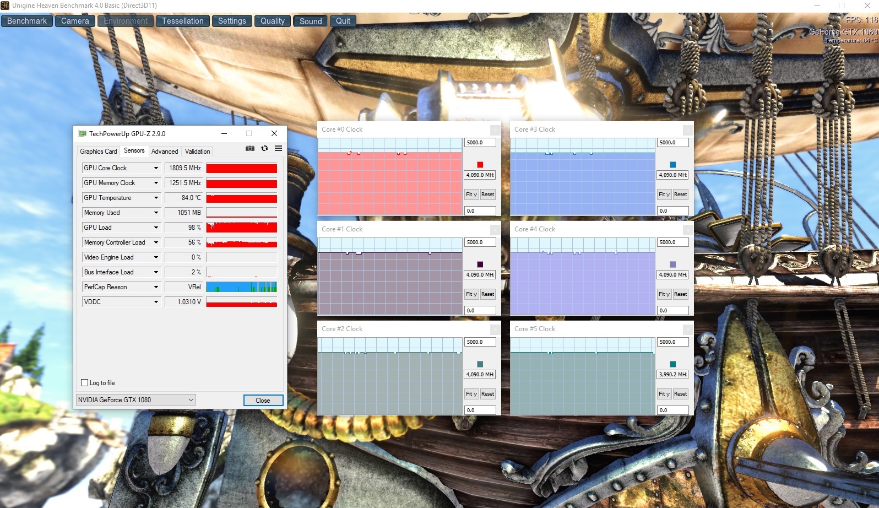879x508 pixels.
Task: Click the 5000.0 max field of Core #0
Action: 480,143
